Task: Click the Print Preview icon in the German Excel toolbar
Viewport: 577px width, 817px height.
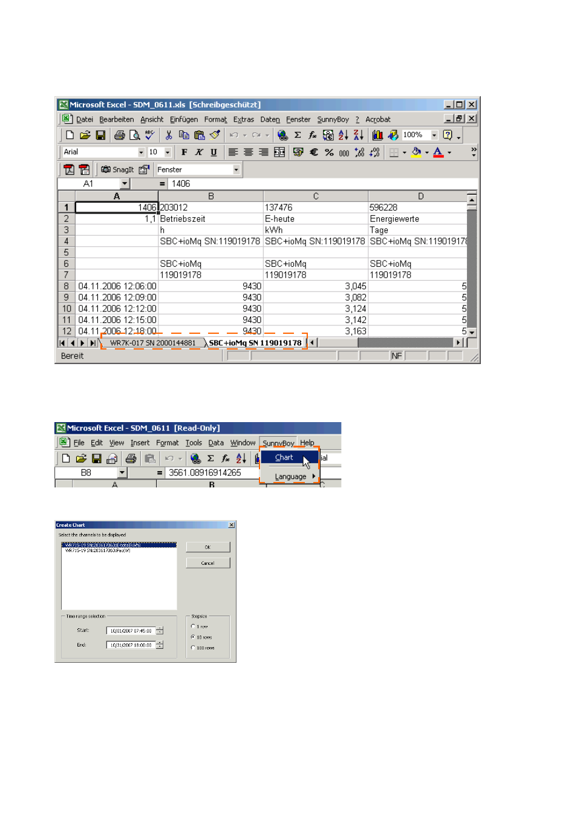Action: tap(135, 135)
